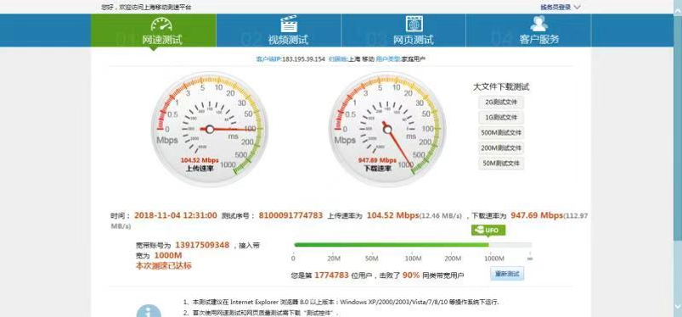This screenshot has height=317, width=682.
Task: Click the globe page icon above 网页测试
Action: click(414, 24)
